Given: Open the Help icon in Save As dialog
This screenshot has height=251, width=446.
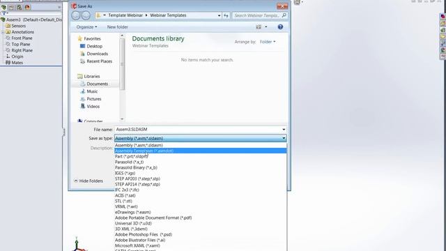Looking at the screenshot, I should (x=280, y=26).
